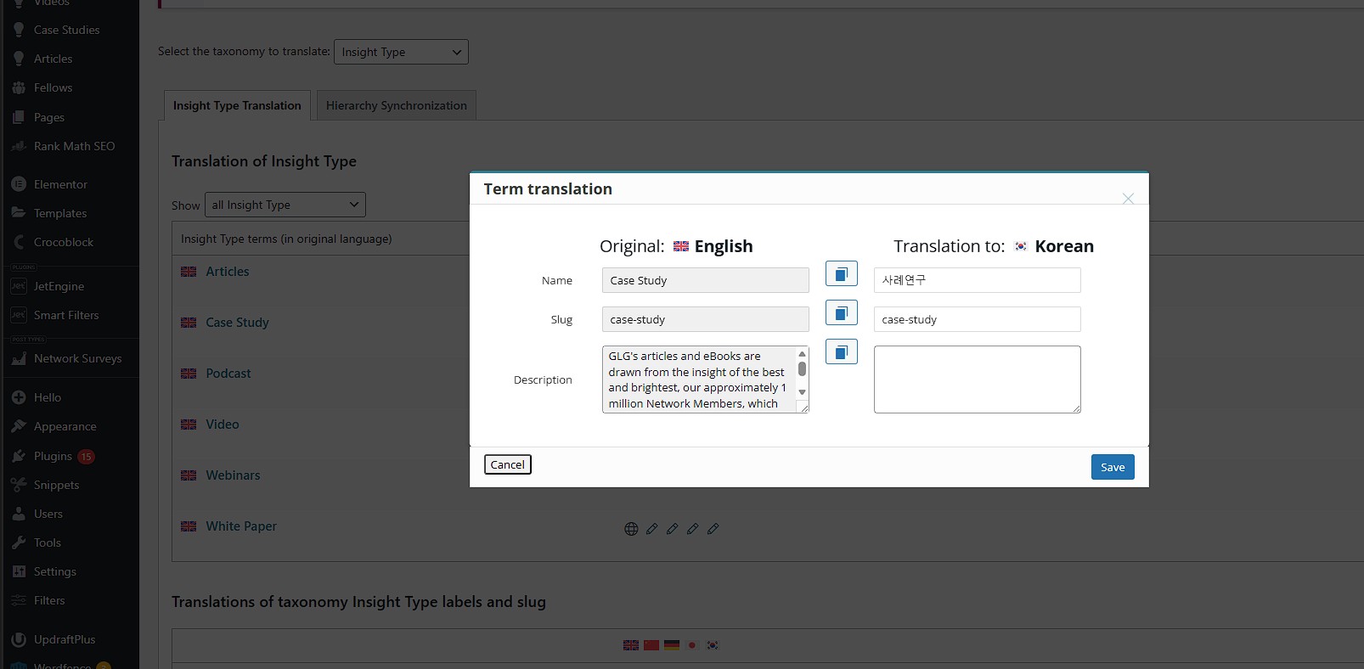
Task: Open the Show all Insight Type dropdown
Action: click(x=285, y=205)
